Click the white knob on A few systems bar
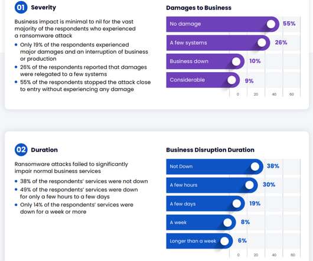313x261 pixels. (262, 43)
